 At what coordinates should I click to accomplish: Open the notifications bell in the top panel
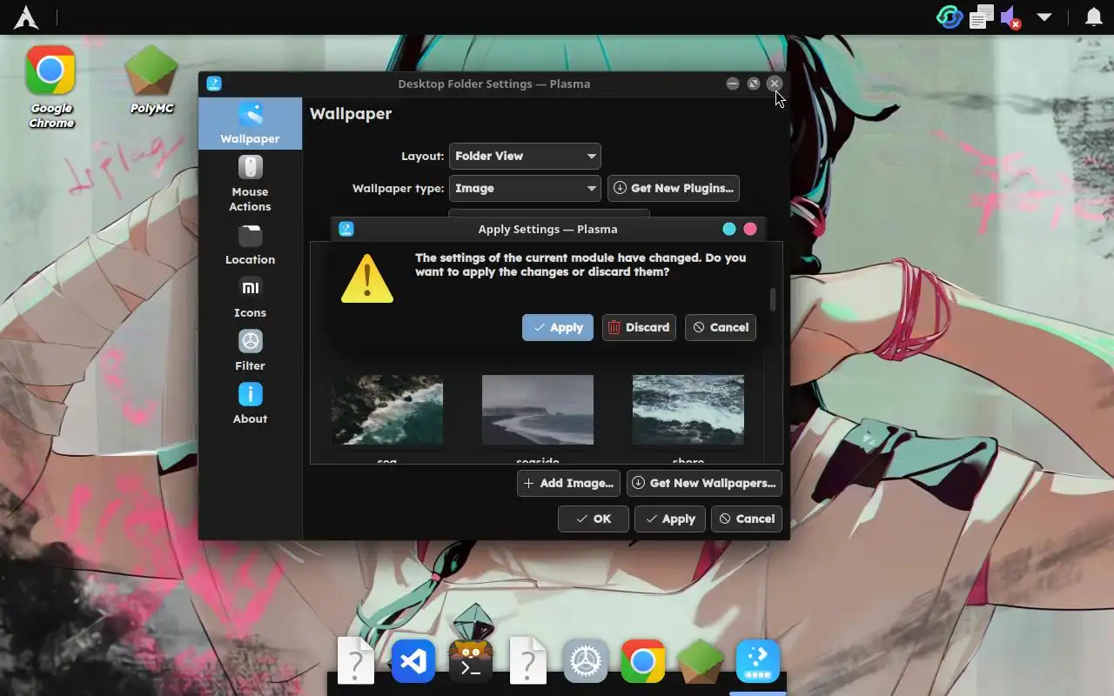pyautogui.click(x=1094, y=17)
